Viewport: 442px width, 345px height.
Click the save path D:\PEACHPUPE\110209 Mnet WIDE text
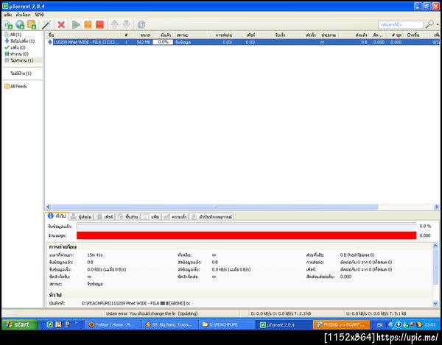click(x=136, y=303)
